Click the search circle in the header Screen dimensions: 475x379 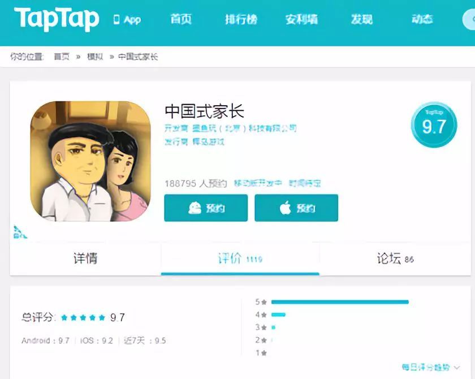click(x=469, y=19)
